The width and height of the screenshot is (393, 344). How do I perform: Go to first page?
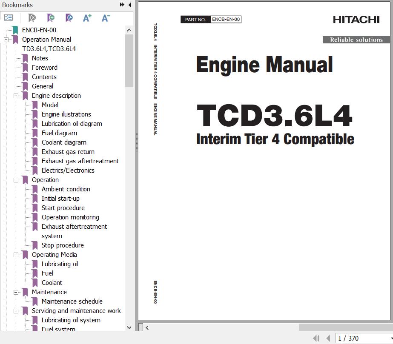[x=316, y=338]
